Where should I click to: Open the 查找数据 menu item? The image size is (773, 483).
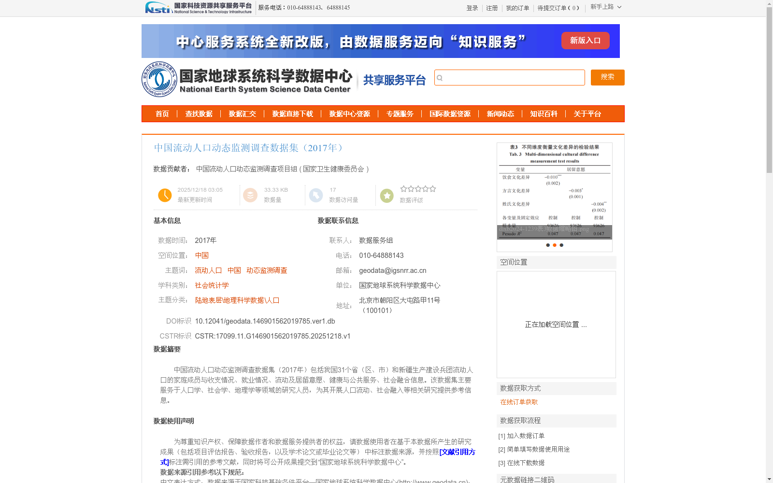click(x=199, y=114)
